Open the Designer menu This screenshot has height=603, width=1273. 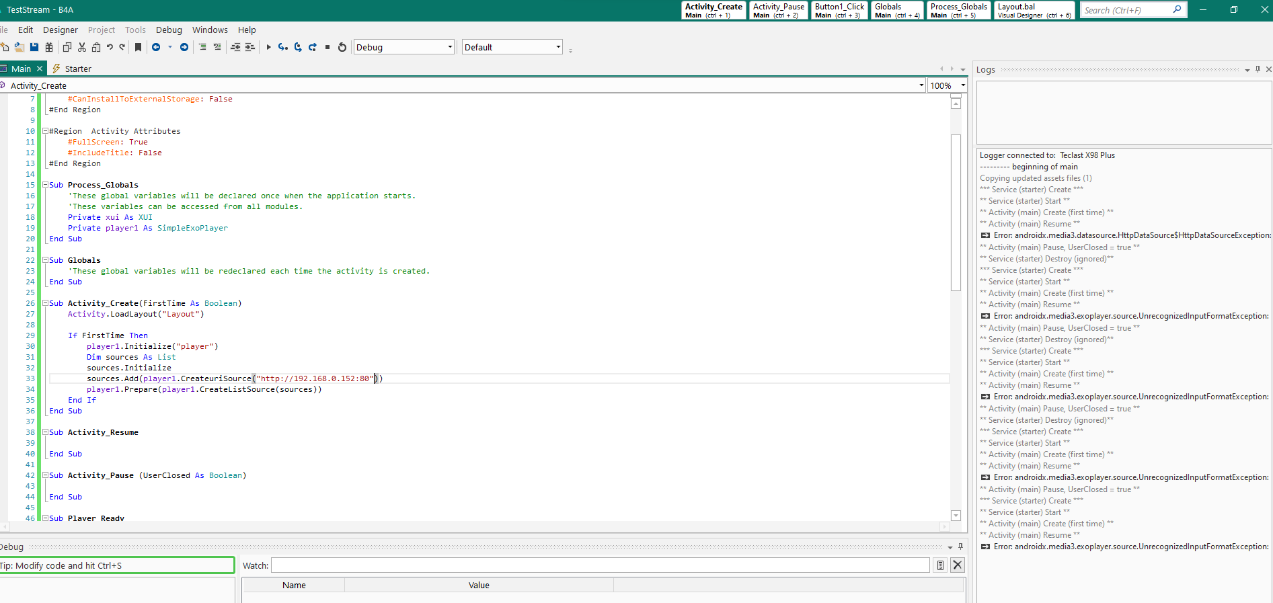60,30
